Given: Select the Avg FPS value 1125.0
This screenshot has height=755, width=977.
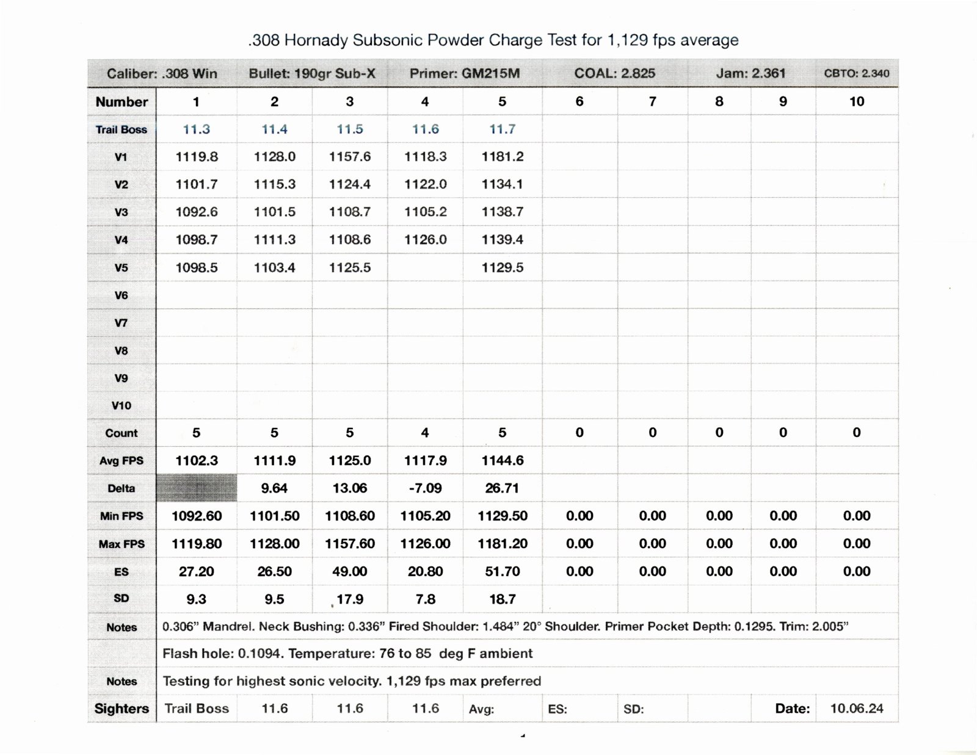Looking at the screenshot, I should tap(350, 461).
